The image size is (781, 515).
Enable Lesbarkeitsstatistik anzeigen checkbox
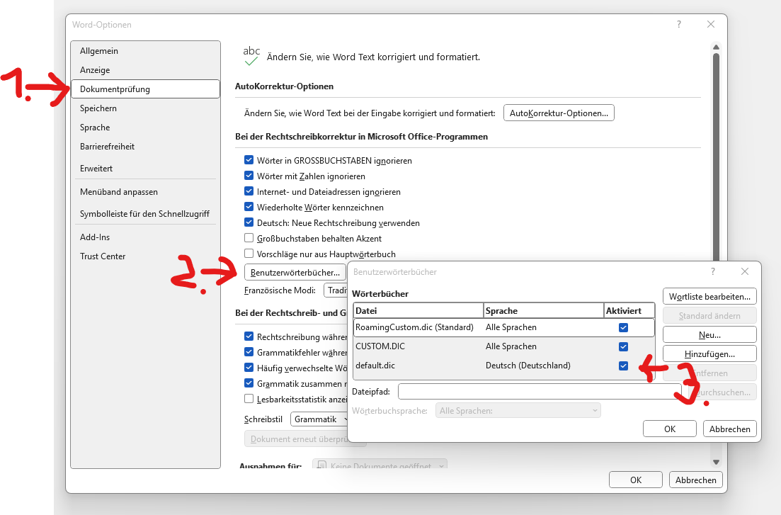249,399
